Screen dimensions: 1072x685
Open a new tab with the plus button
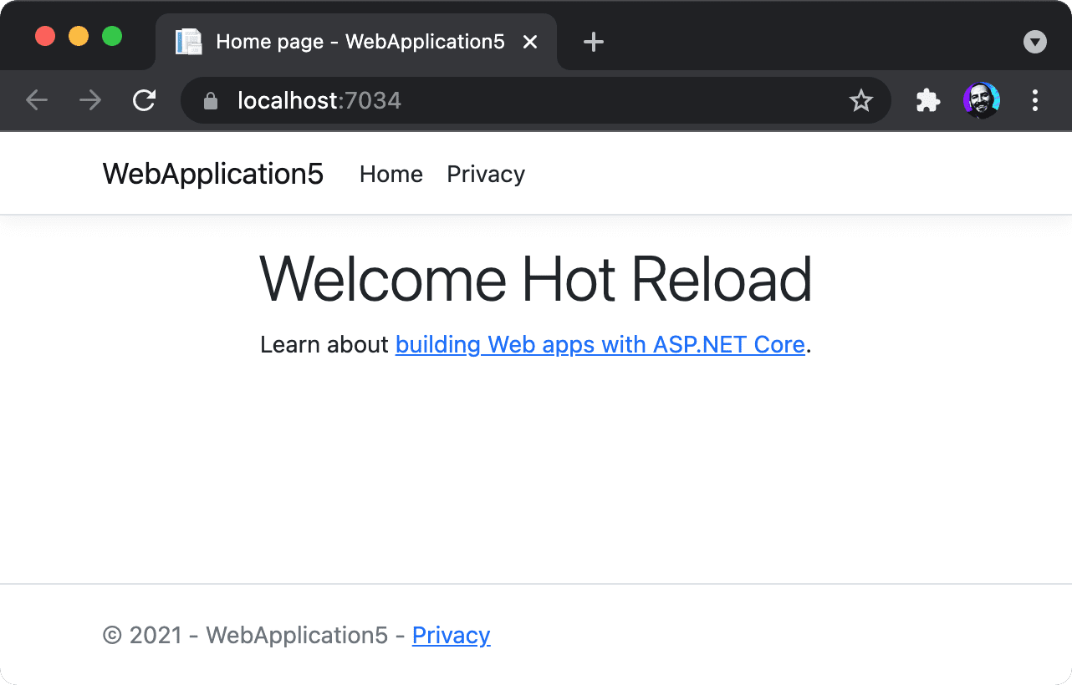pyautogui.click(x=593, y=42)
